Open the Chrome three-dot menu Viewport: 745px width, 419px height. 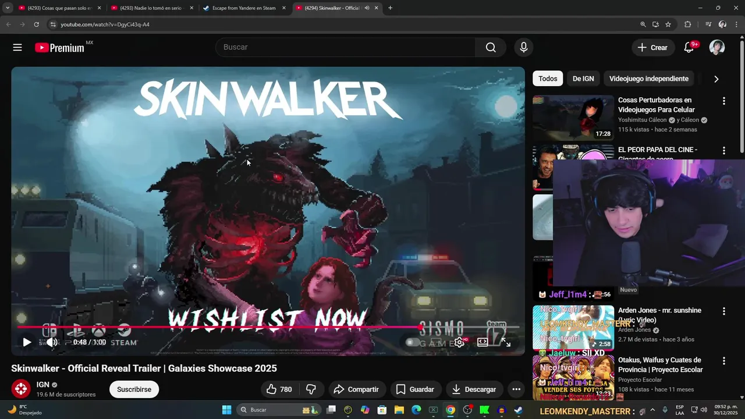736,24
